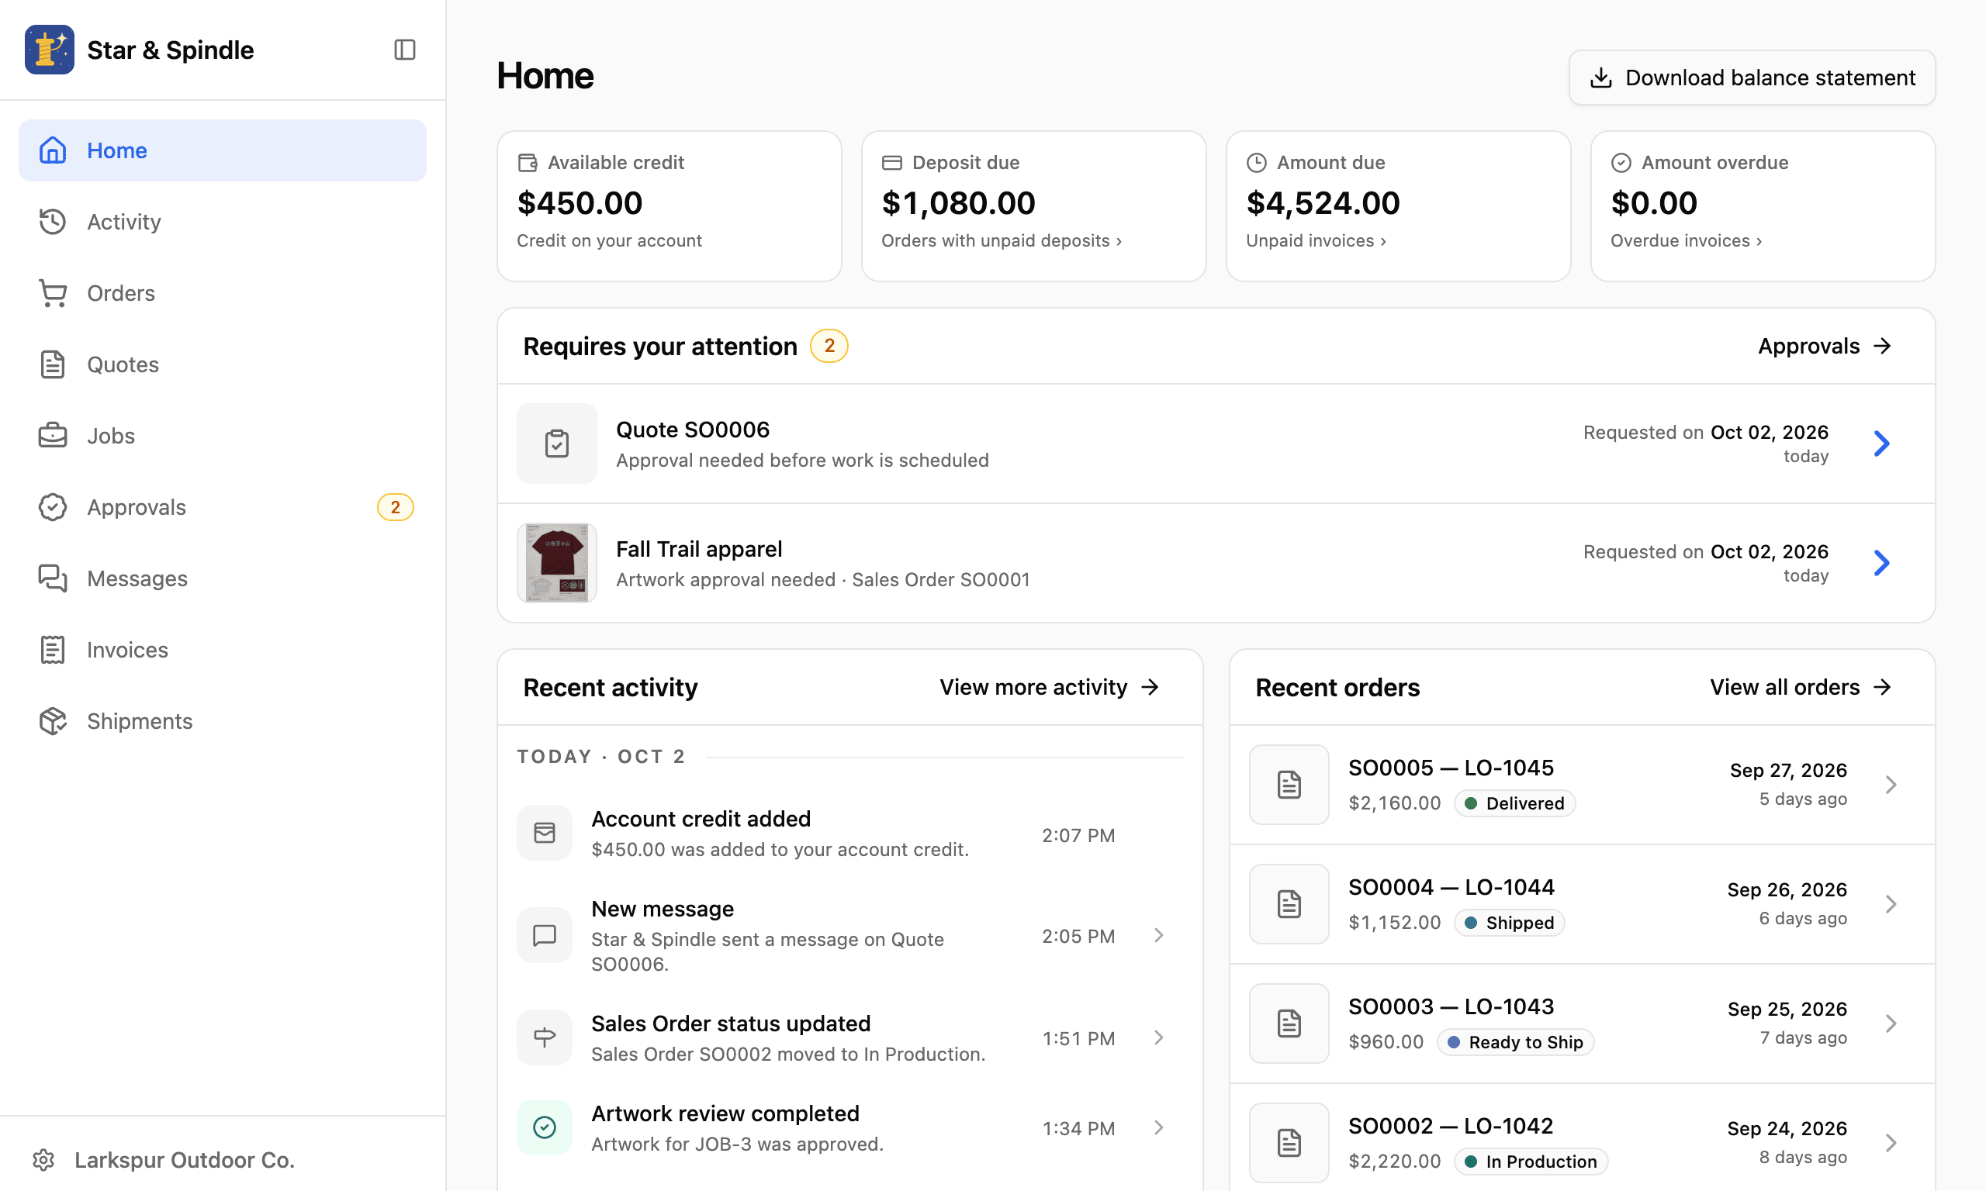Click the Activity clock icon in sidebar
The height and width of the screenshot is (1191, 1986).
(x=53, y=222)
